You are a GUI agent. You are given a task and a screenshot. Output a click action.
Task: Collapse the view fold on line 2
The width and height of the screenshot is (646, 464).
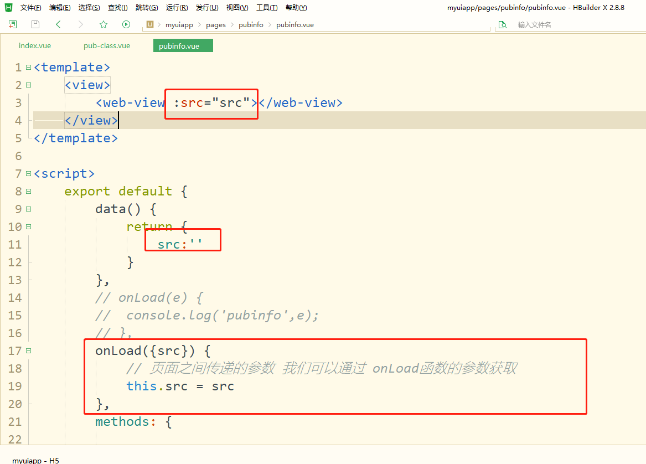(28, 85)
